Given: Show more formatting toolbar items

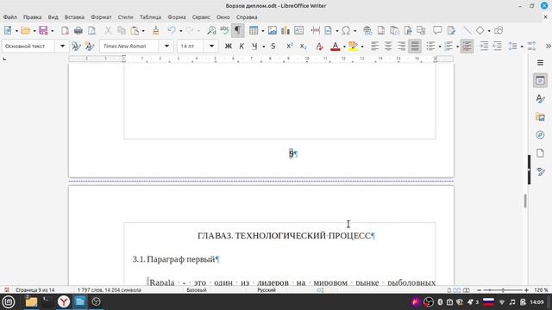Looking at the screenshot, I should click(x=549, y=46).
